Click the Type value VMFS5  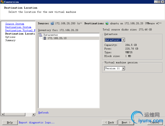pos(129,52)
